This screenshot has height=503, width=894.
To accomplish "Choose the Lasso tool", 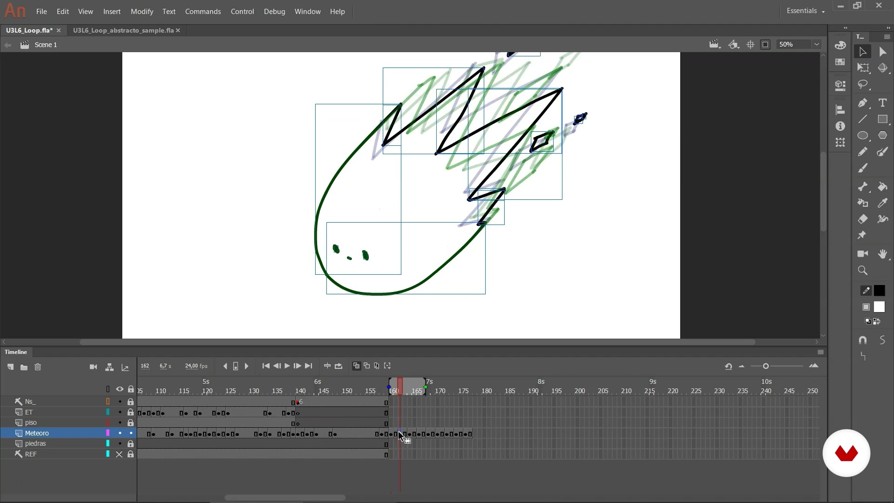I will coord(863,84).
